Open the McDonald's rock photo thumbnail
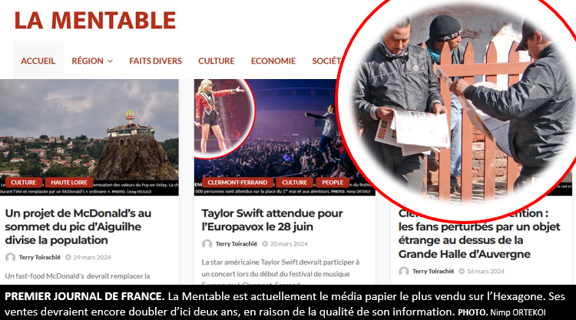Viewport: 576px width, 320px height. 89,137
